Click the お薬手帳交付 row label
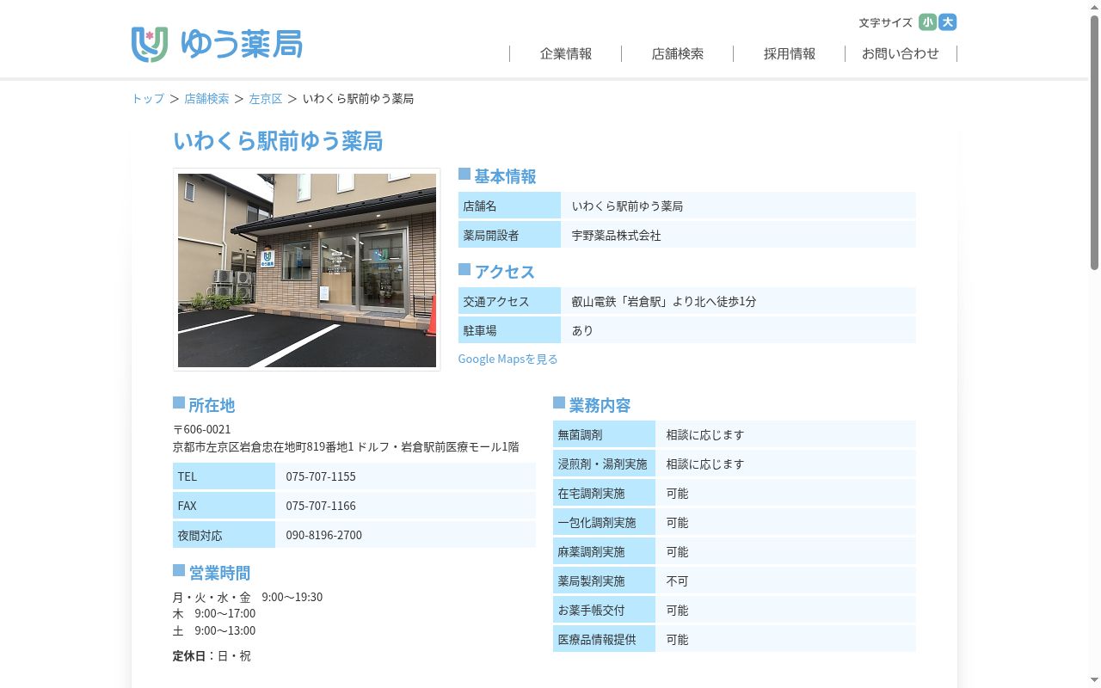 604,611
